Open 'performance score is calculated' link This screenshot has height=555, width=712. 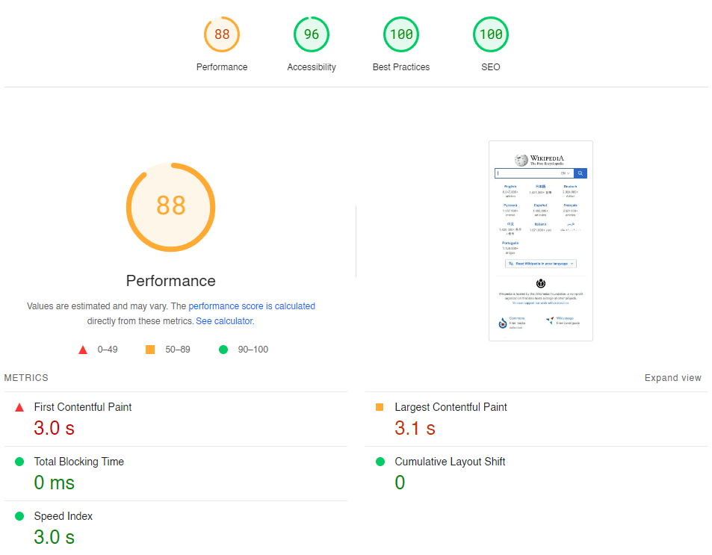click(x=252, y=306)
